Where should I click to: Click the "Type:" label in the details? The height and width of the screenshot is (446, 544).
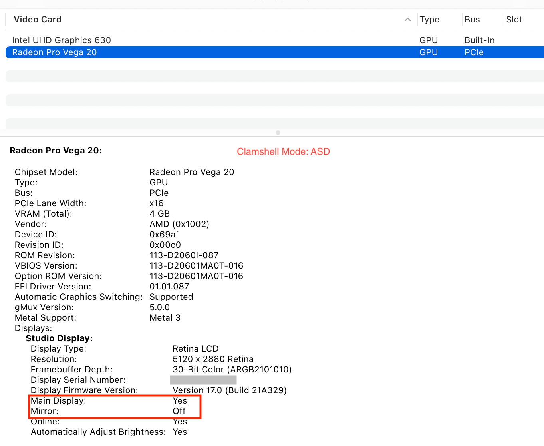point(26,183)
